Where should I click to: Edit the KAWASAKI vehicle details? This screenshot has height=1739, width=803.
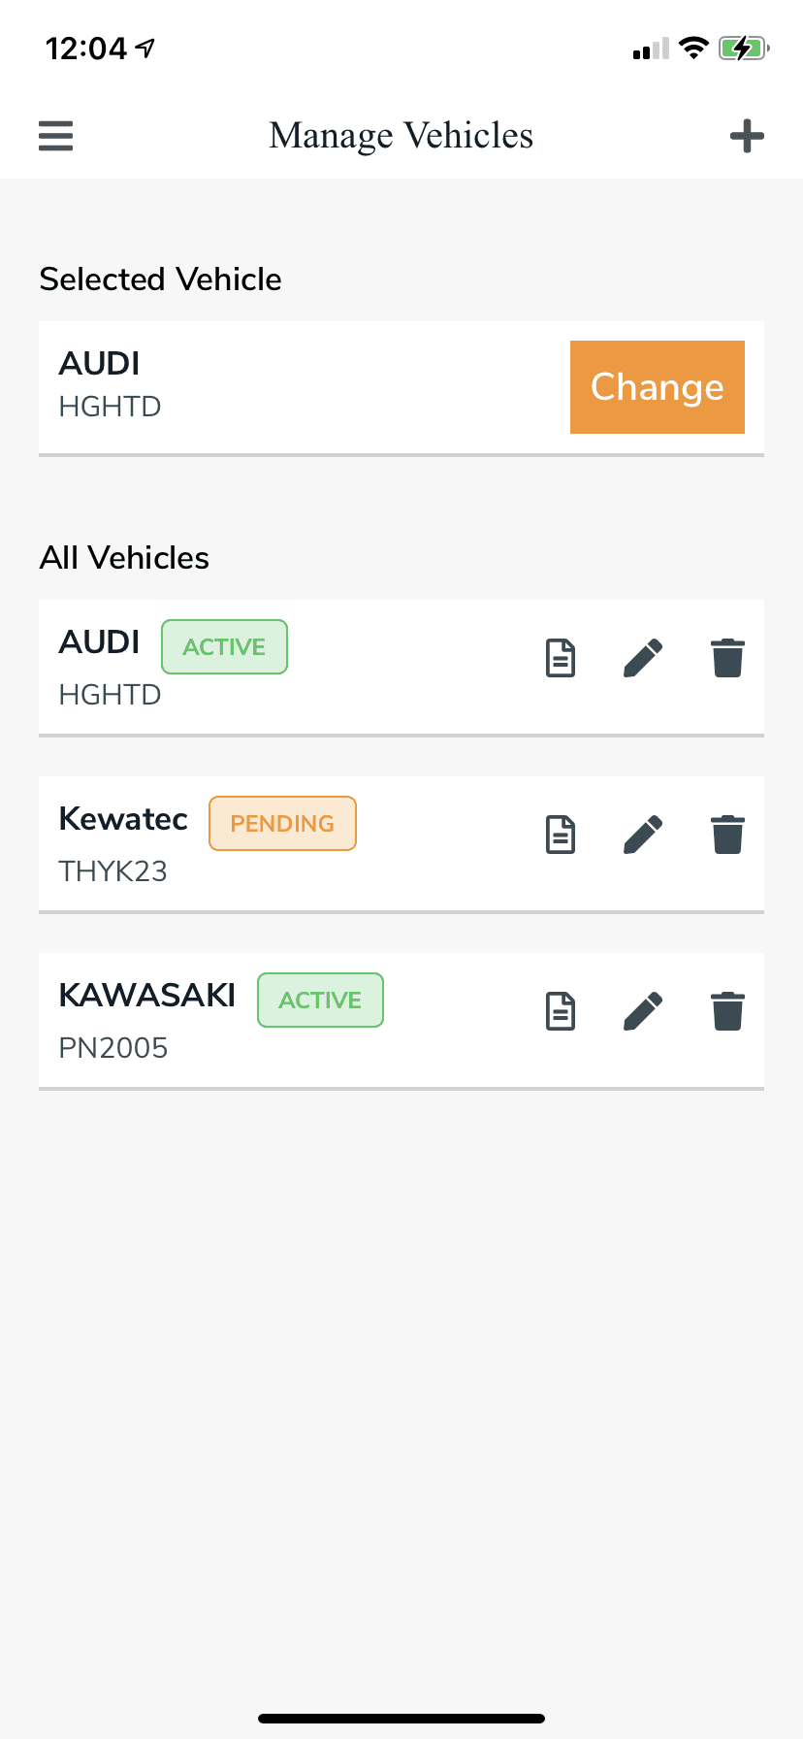643,1010
